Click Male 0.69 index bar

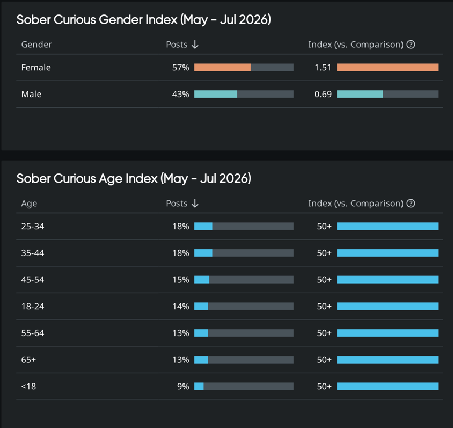[388, 94]
